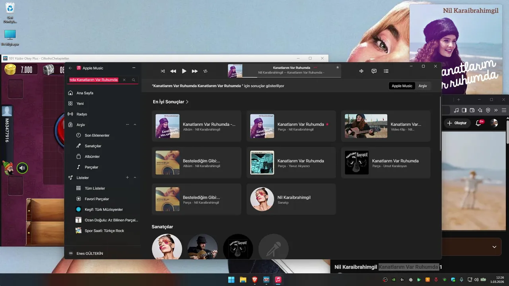Toggle sound in the Okey game
The height and width of the screenshot is (286, 509).
(22, 168)
